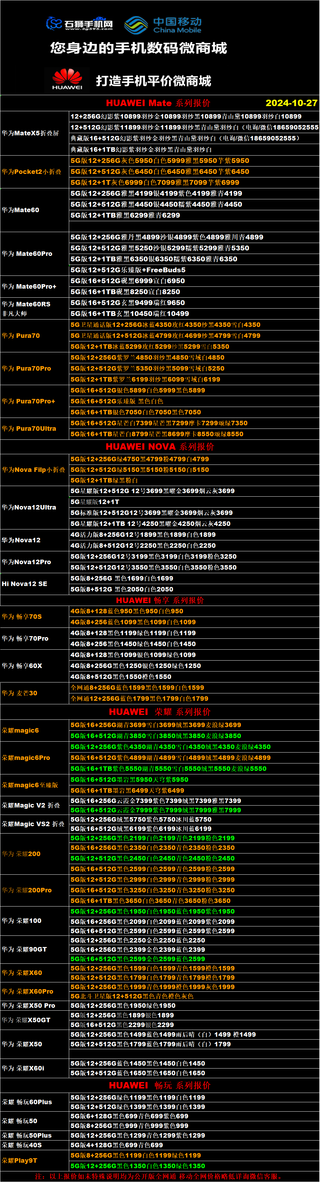Select the 荣耀Play9T model cell
The width and height of the screenshot is (320, 1182).
[35, 1160]
